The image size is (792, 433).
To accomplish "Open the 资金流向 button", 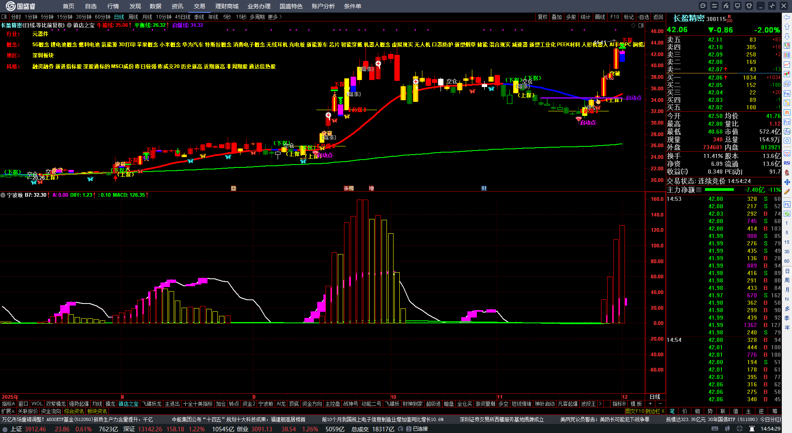I will pyautogui.click(x=51, y=411).
